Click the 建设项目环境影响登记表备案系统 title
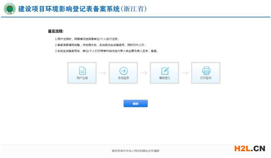 69,9
